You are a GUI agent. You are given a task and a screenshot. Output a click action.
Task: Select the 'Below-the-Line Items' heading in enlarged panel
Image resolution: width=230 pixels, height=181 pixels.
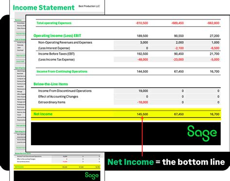coord(50,84)
